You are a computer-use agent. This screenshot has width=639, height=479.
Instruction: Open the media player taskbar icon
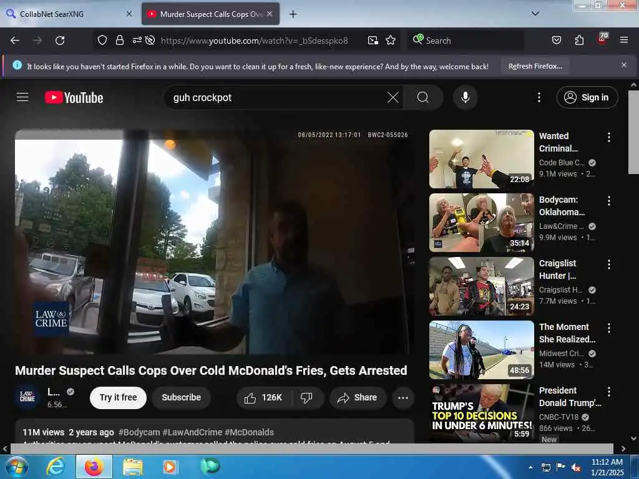[x=170, y=467]
